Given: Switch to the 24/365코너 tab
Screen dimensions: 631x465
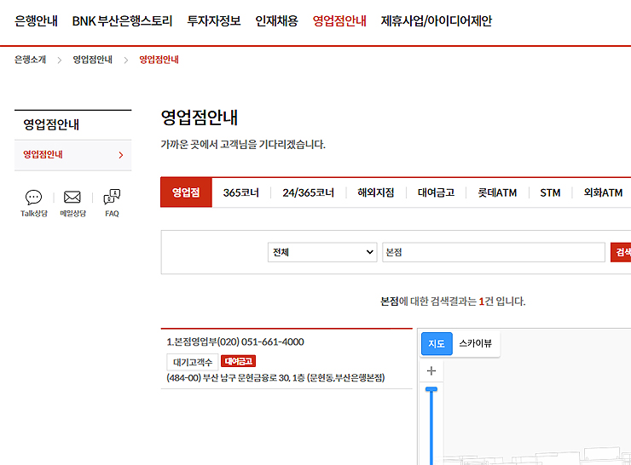Looking at the screenshot, I should click(x=309, y=193).
